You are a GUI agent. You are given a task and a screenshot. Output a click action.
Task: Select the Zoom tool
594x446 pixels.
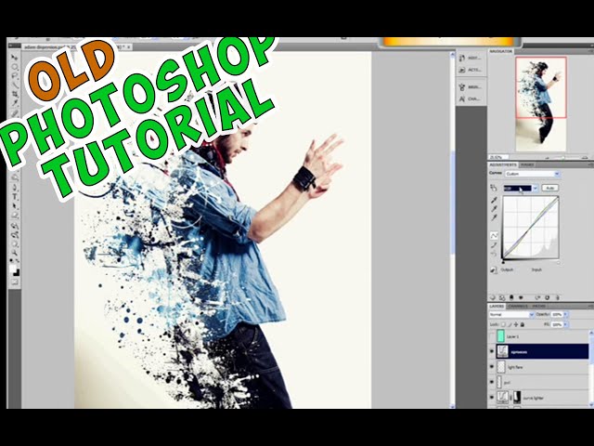(15, 252)
